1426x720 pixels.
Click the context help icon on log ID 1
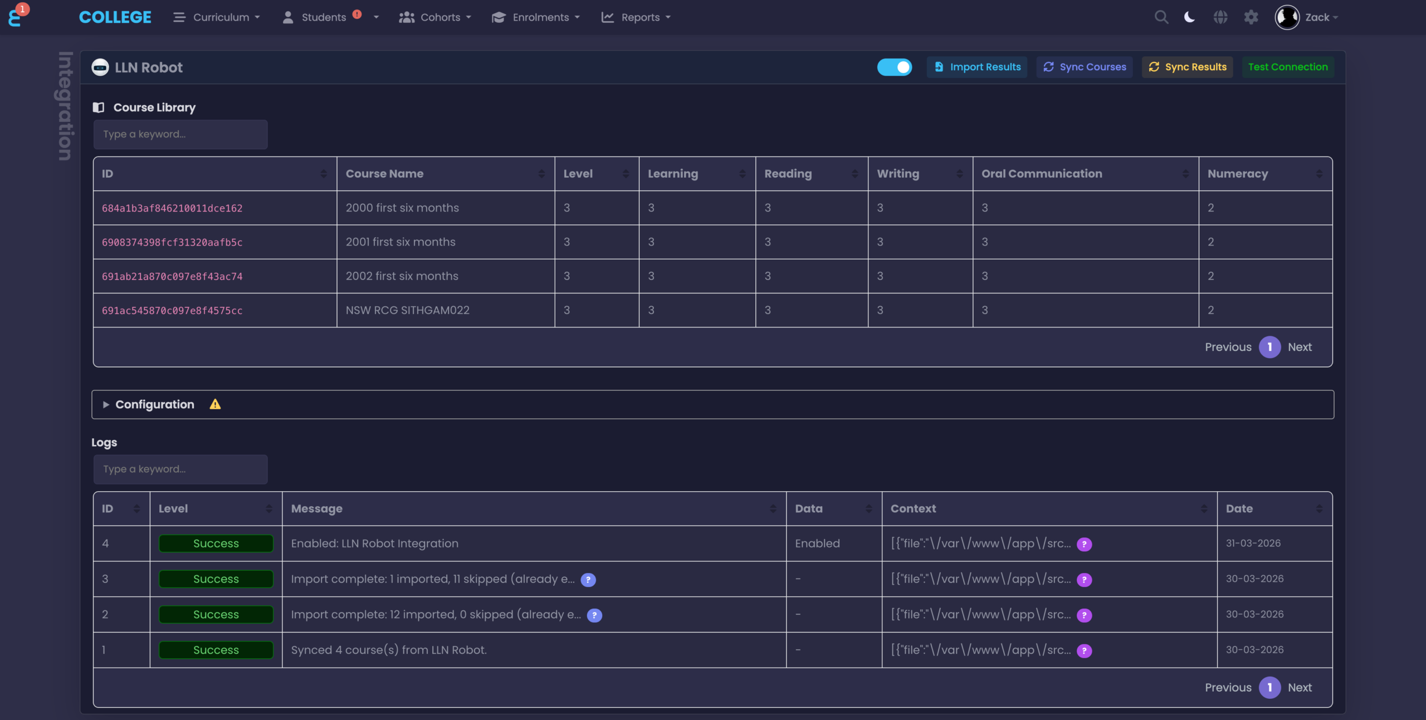coord(1085,650)
